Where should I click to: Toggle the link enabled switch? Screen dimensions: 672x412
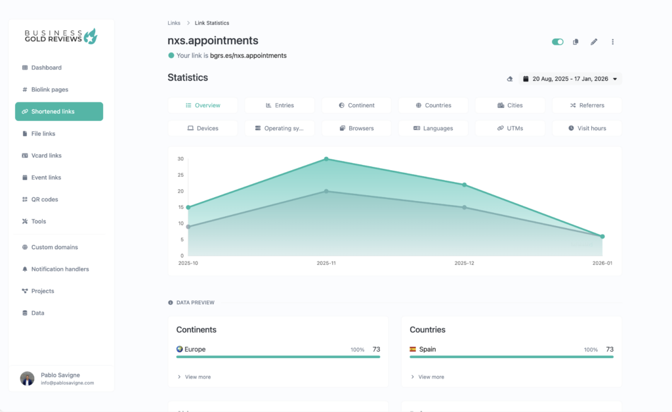point(558,42)
